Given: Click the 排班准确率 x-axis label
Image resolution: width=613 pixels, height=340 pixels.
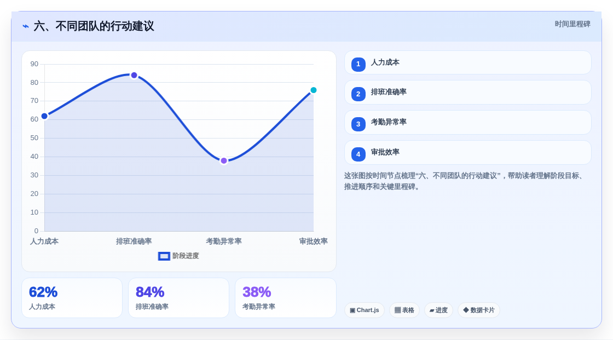Looking at the screenshot, I should point(134,241).
